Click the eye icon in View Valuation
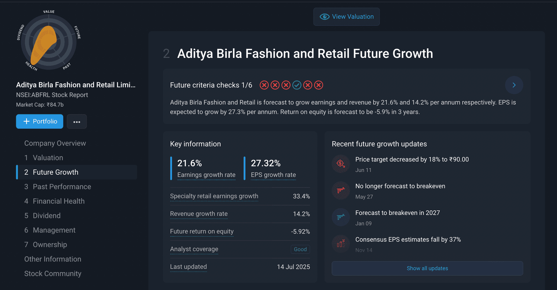The width and height of the screenshot is (557, 290). [x=324, y=17]
